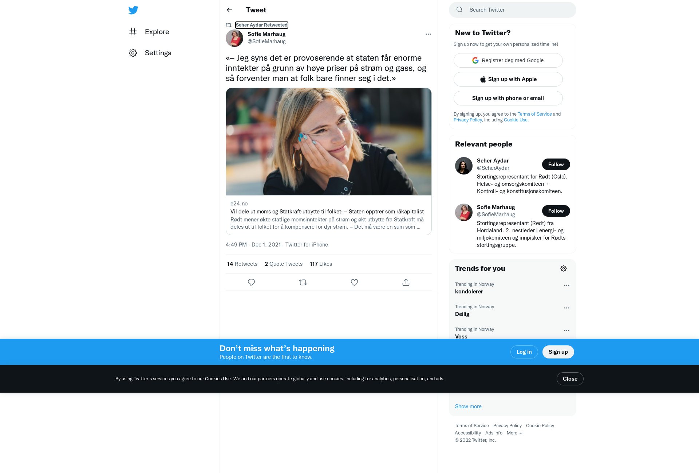
Task: Retweet using the retweet icon below tweet
Action: [x=303, y=282]
